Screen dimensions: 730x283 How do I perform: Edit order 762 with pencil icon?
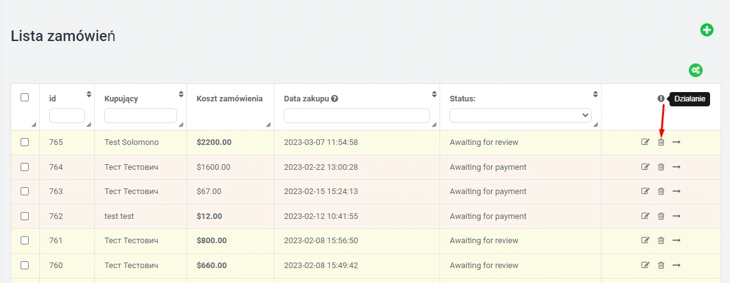pyautogui.click(x=645, y=216)
